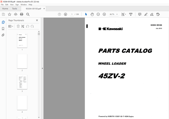
Task: Open the 66.7% zoom level dropdown
Action: (114, 14)
